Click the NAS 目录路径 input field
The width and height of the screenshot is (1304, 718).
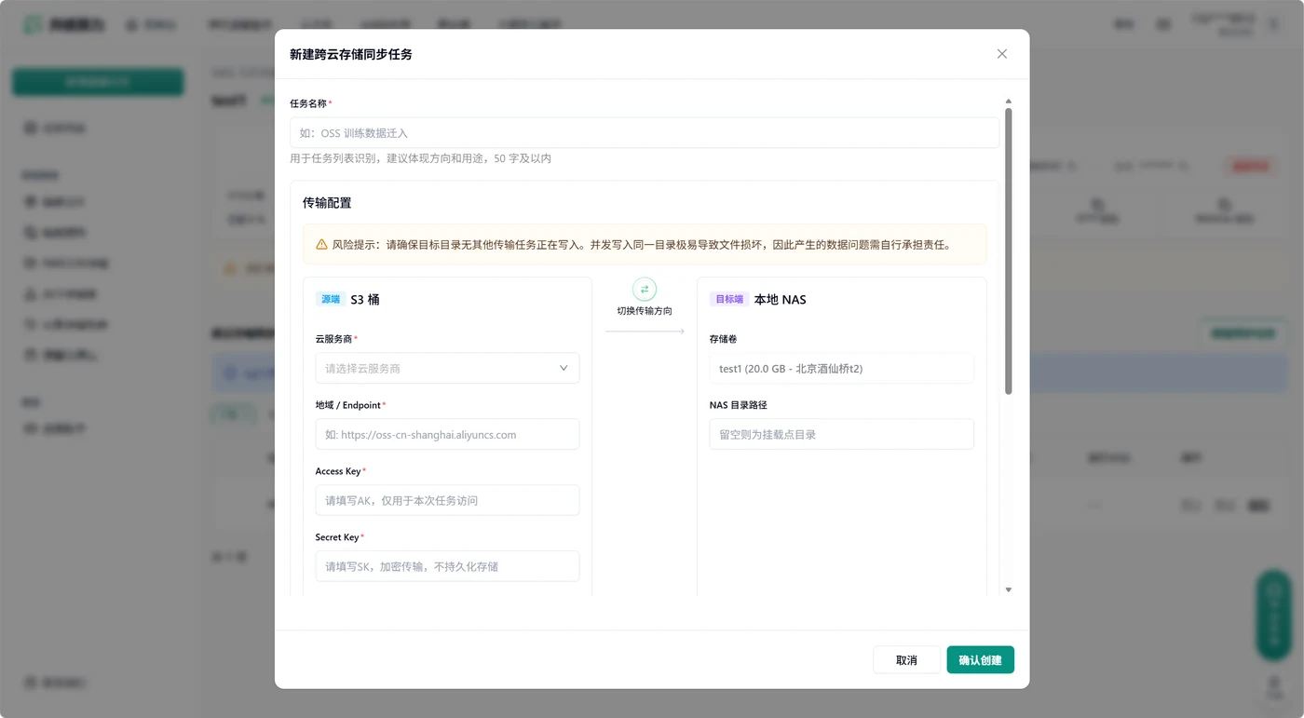pyautogui.click(x=841, y=434)
